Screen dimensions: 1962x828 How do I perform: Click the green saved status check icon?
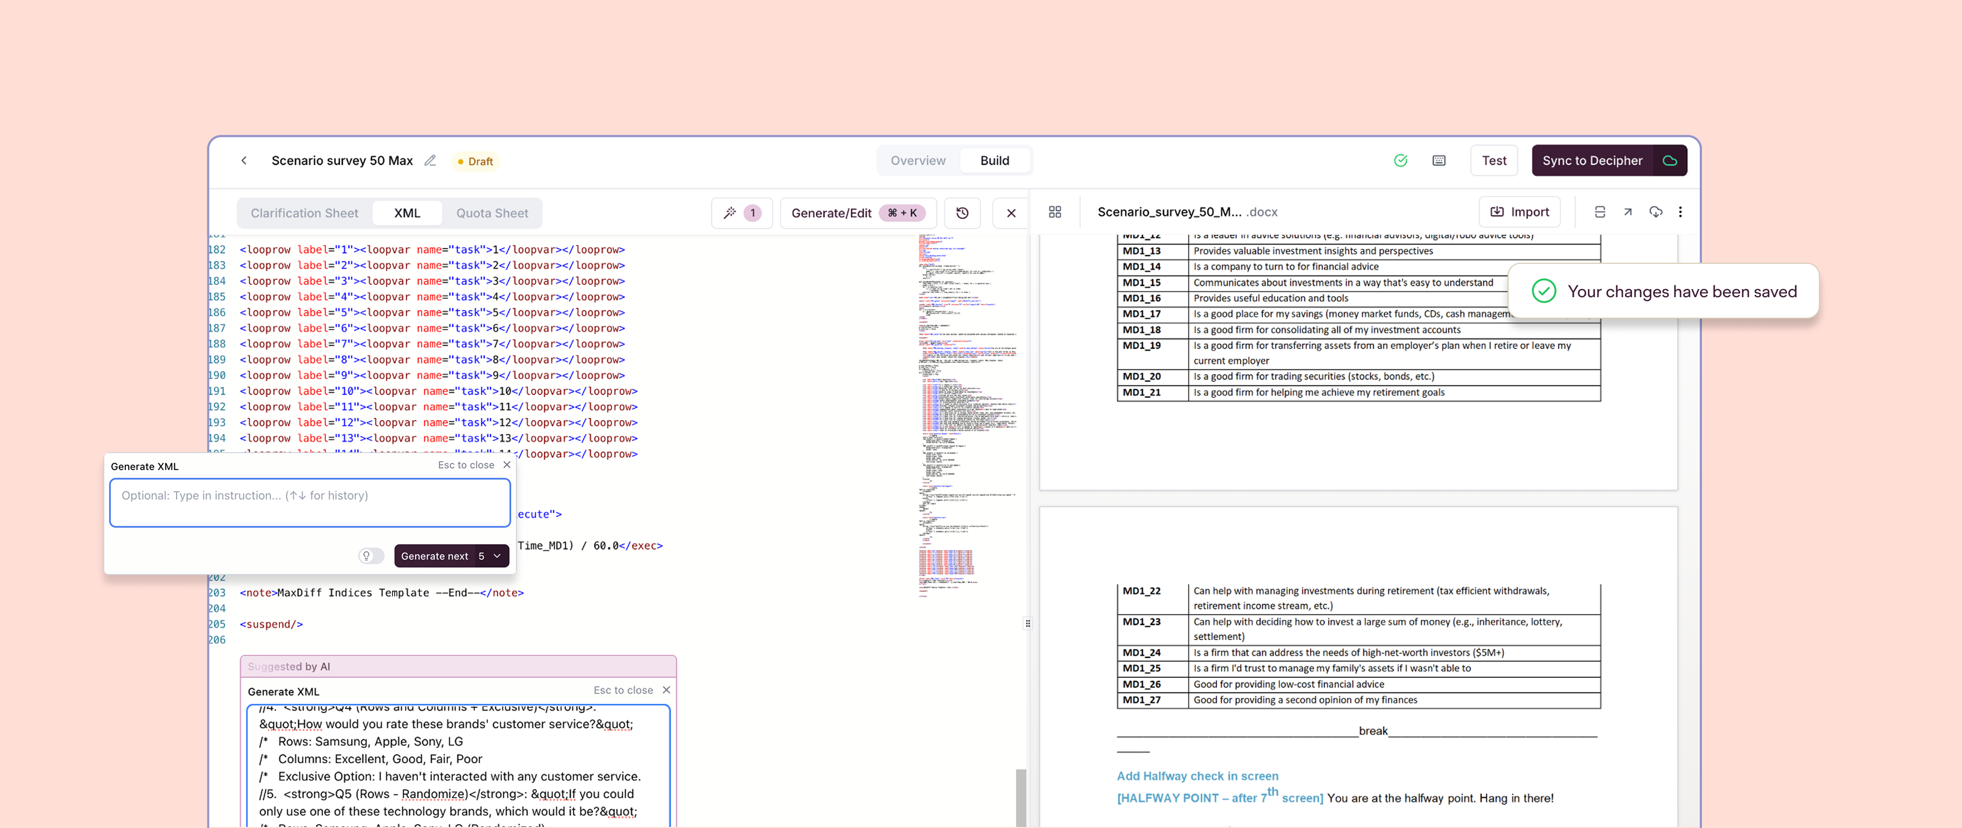point(1400,161)
